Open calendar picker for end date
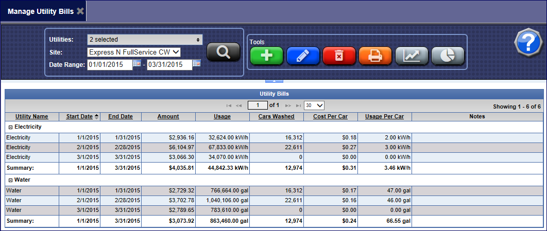Viewport: 547px width, 231px height. (196, 63)
